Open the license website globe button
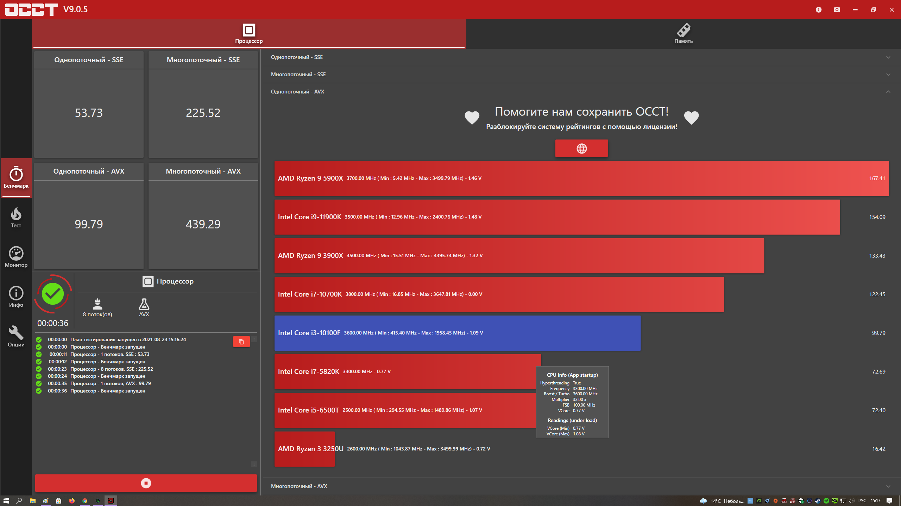 coord(581,148)
